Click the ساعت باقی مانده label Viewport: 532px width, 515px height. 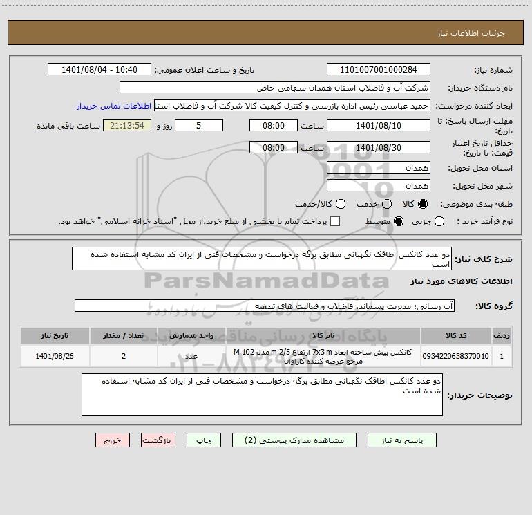[68, 126]
